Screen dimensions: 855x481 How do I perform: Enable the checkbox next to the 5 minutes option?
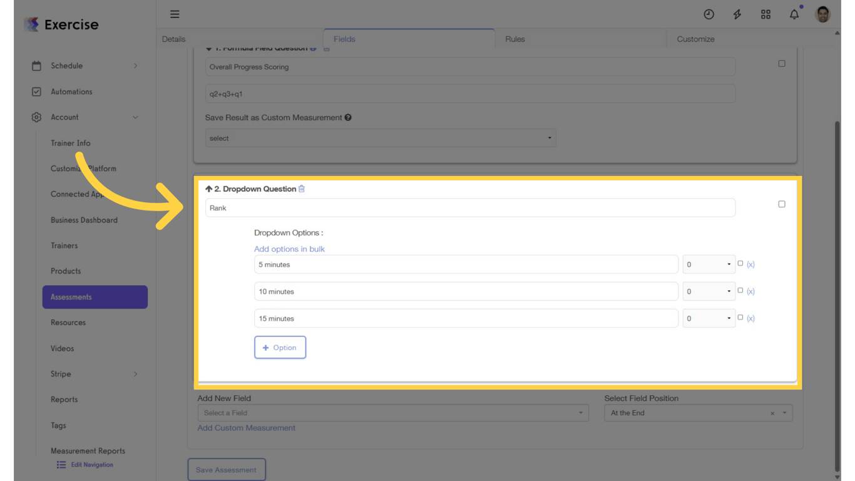741,263
